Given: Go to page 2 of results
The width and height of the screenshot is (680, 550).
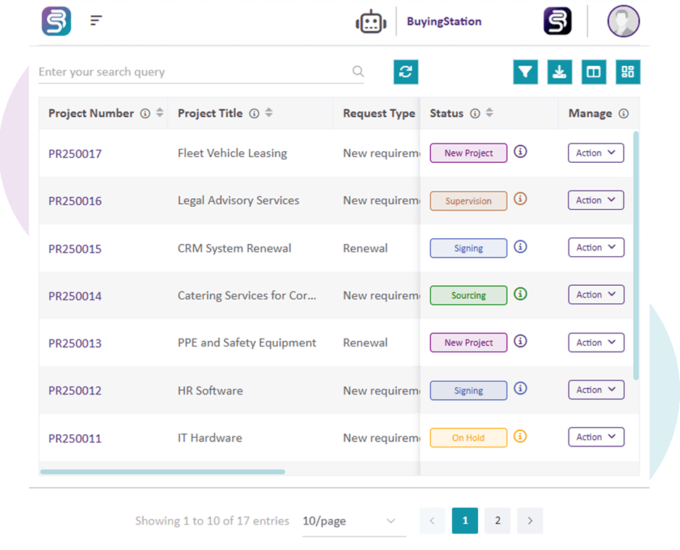Looking at the screenshot, I should click(497, 520).
